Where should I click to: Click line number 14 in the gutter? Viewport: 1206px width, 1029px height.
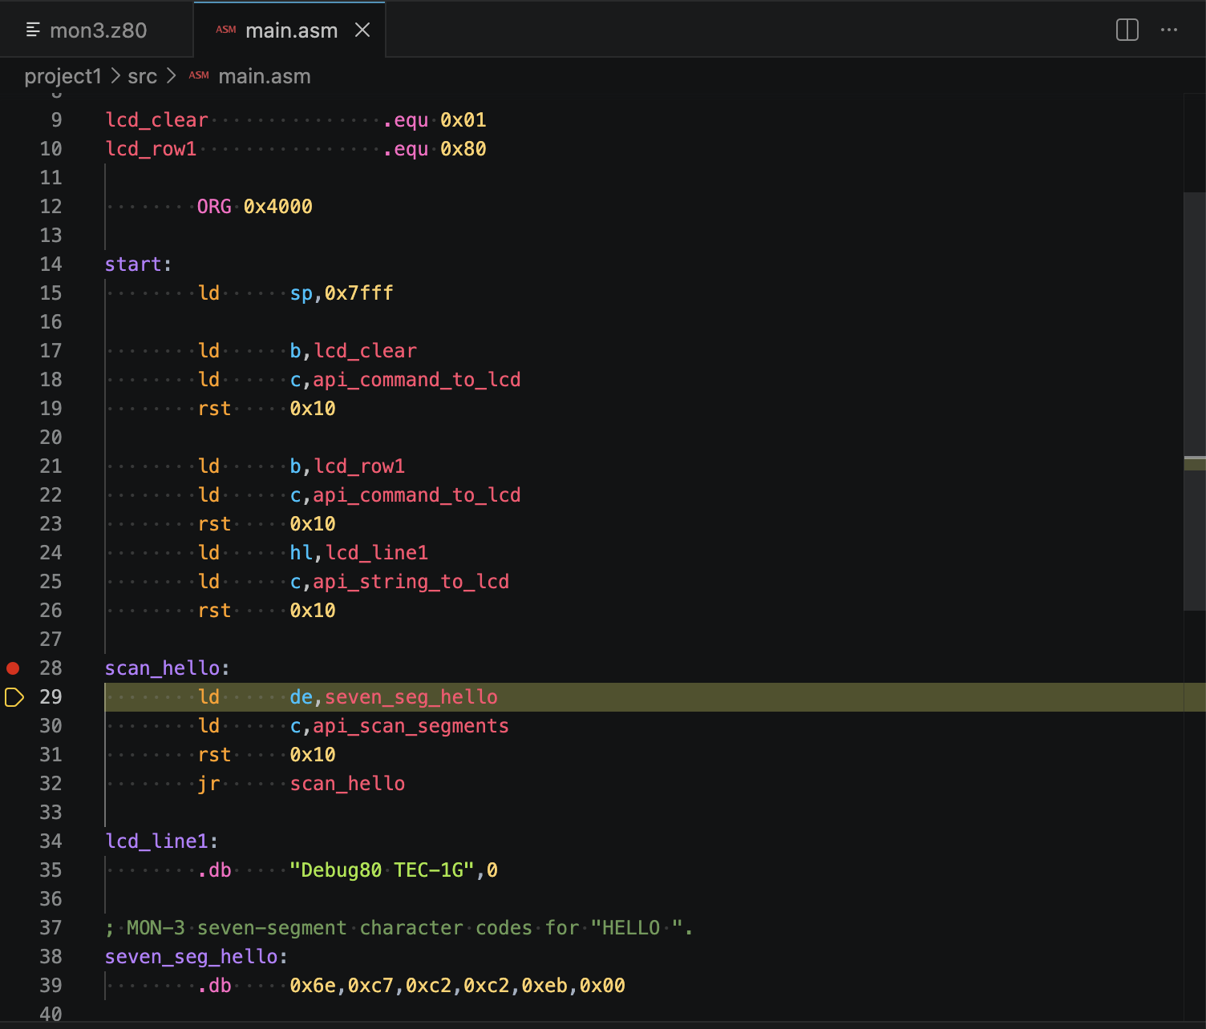click(51, 264)
